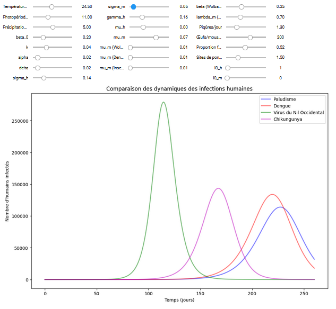Click the Piqûres/jour slider handle
The height and width of the screenshot is (309, 336).
click(237, 27)
